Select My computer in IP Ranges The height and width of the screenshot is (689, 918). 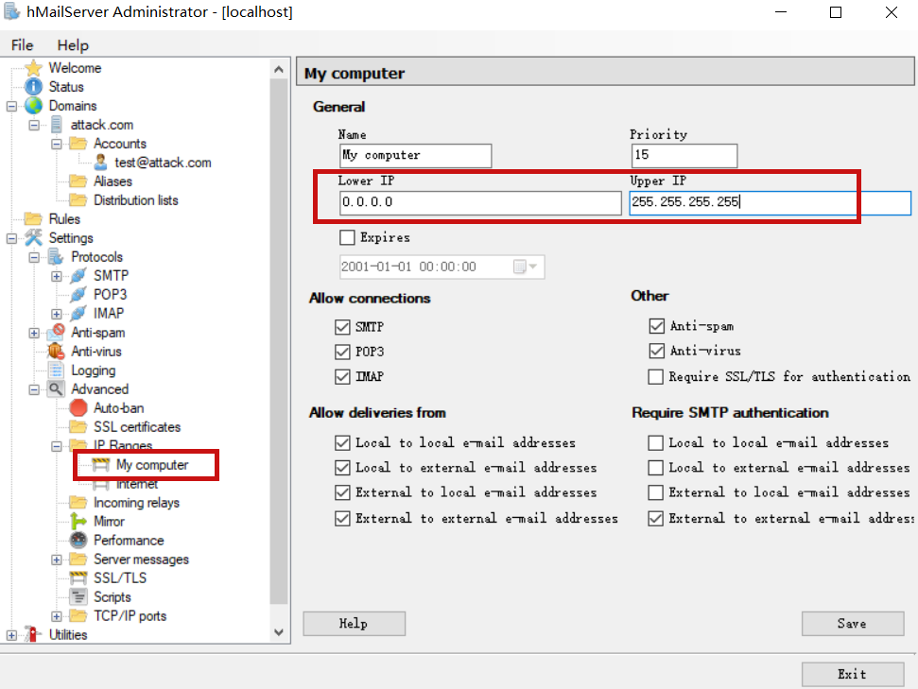(x=152, y=465)
